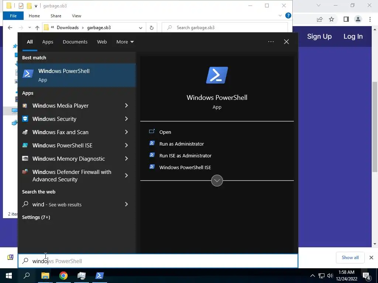
Task: Search the web for wind
Action: point(57,205)
